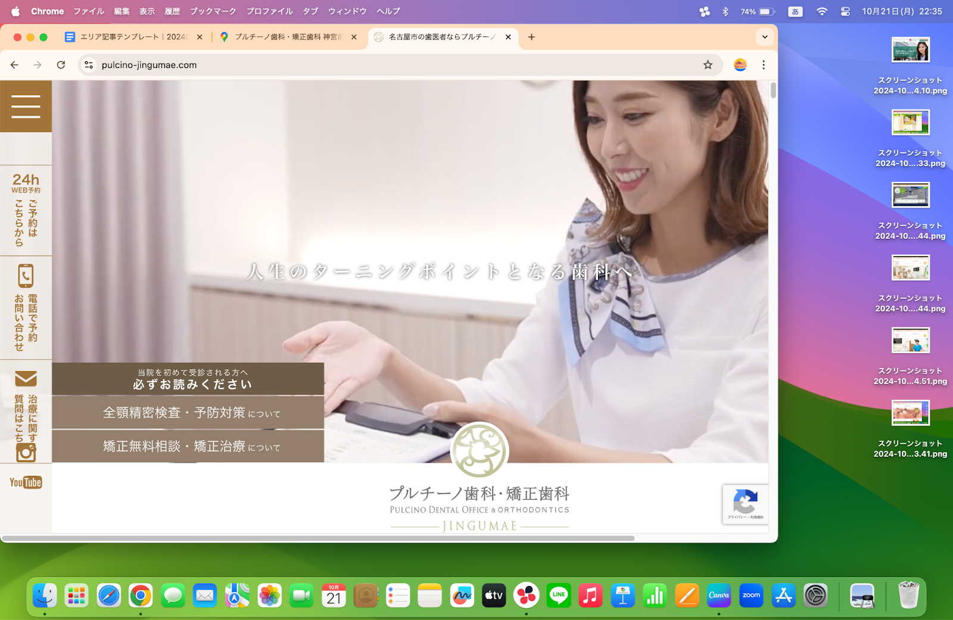
Task: Click the phone icon for telephone booking
Action: pyautogui.click(x=26, y=276)
